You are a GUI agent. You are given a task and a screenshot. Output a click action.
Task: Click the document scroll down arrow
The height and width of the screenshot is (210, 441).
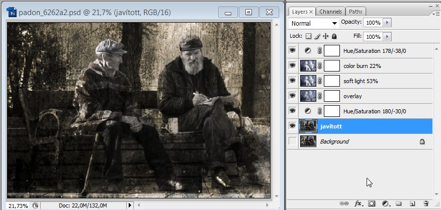click(x=277, y=196)
